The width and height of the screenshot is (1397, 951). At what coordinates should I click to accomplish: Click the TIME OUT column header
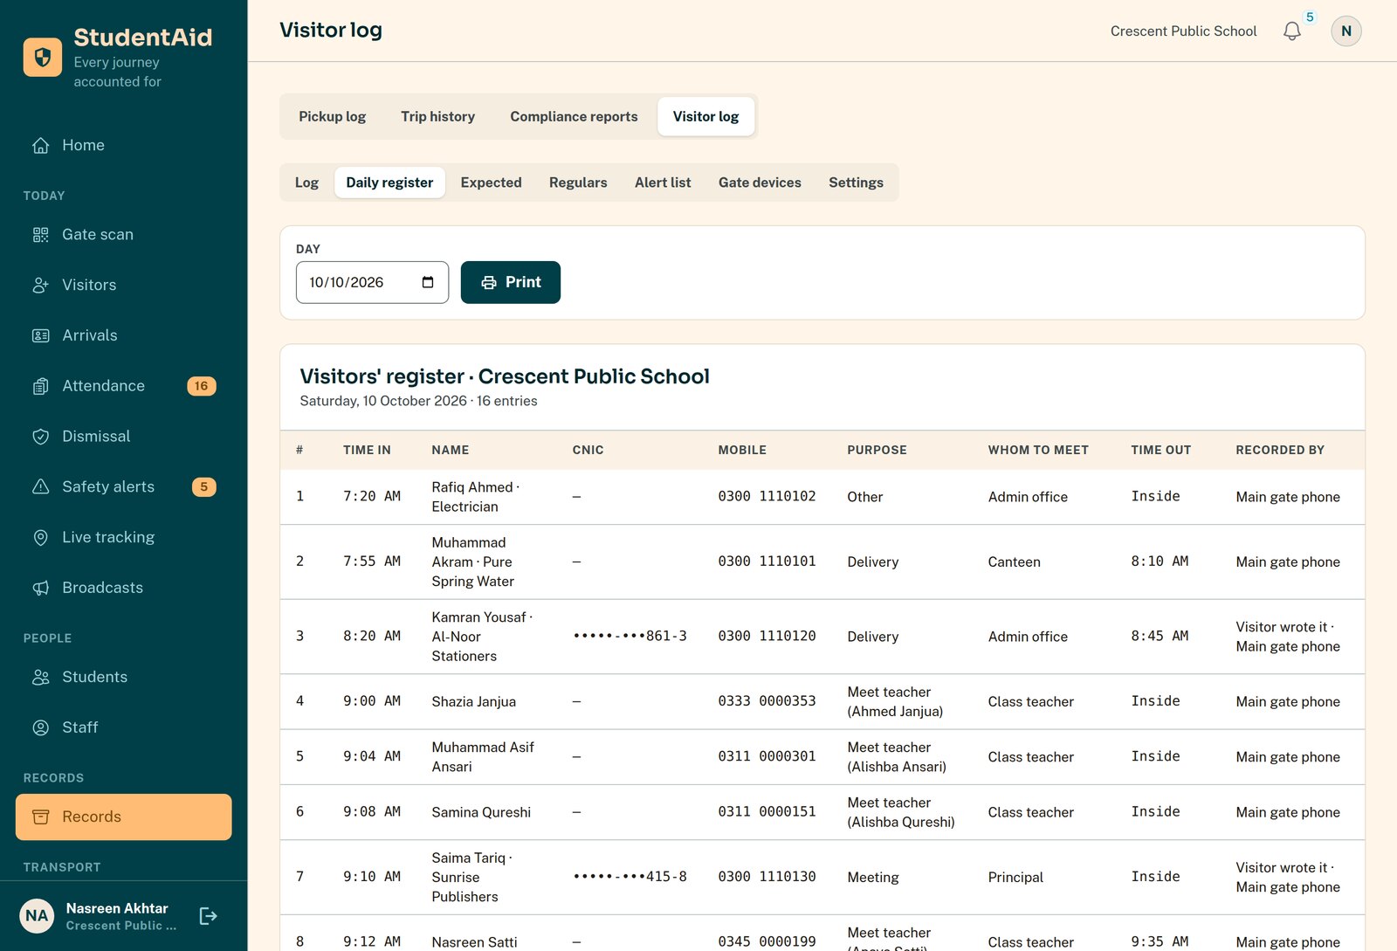pyautogui.click(x=1160, y=450)
